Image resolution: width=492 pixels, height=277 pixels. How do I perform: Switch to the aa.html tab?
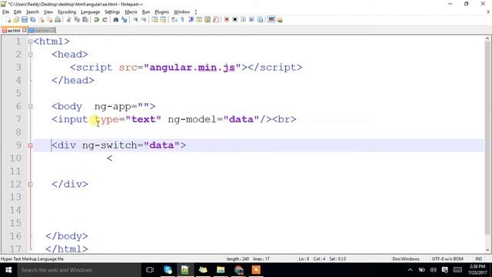(14, 31)
